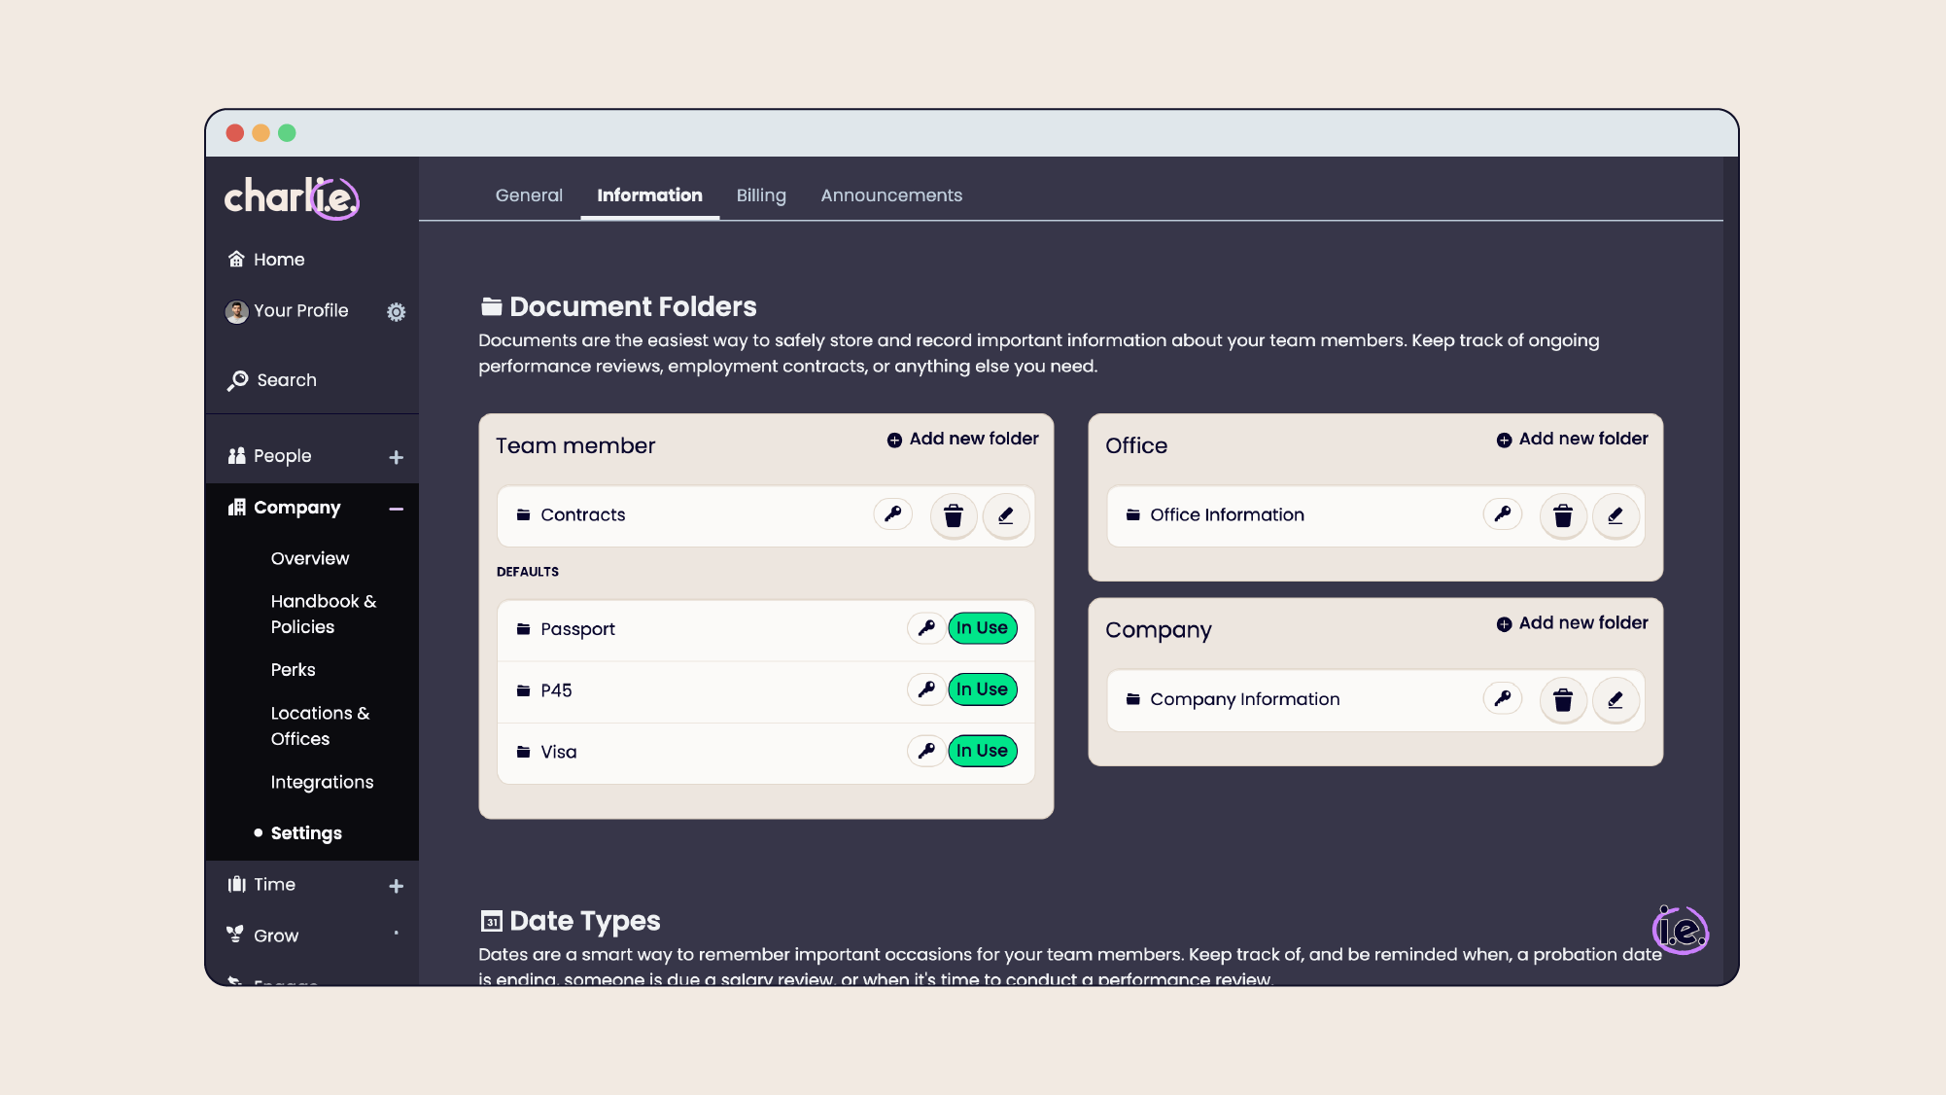Expand the People menu section
Viewport: 1946px width, 1095px height.
(x=396, y=457)
